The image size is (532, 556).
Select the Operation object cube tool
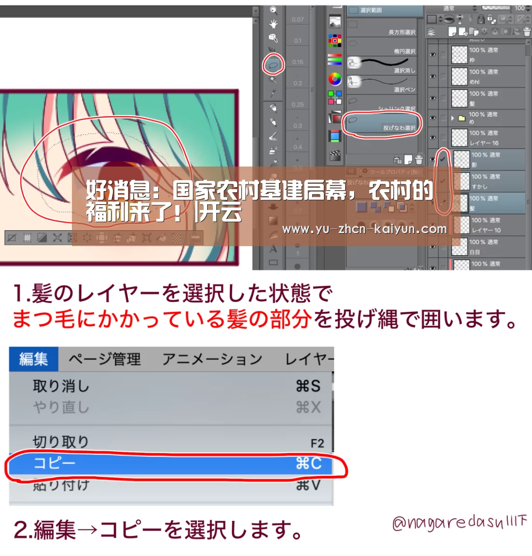click(x=273, y=38)
